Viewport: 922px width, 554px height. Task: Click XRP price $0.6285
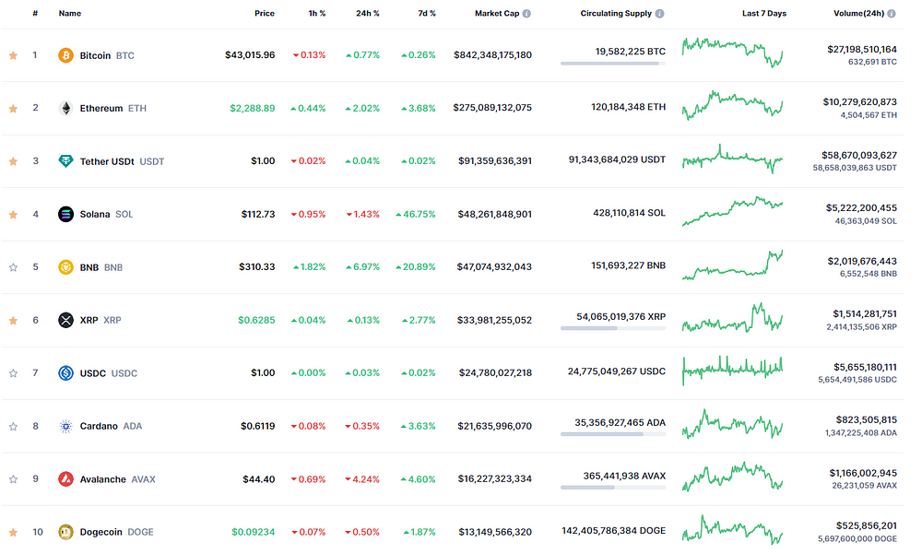click(256, 320)
